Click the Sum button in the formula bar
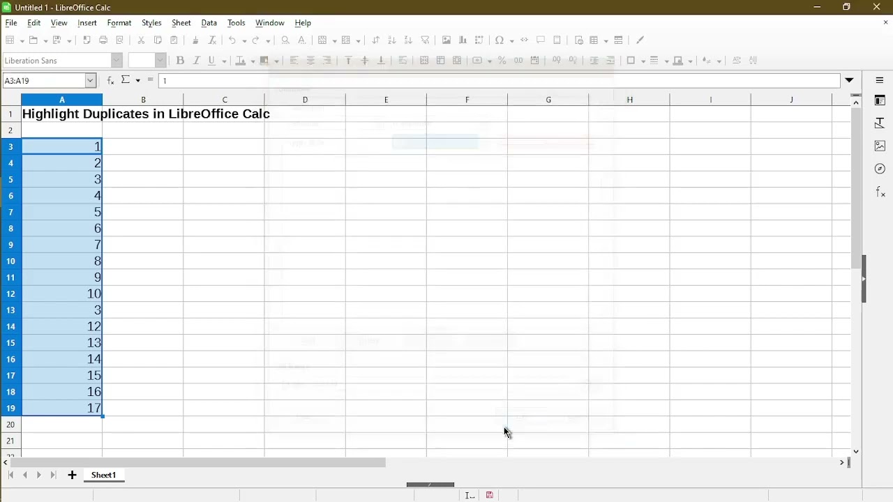893x502 pixels. 126,80
